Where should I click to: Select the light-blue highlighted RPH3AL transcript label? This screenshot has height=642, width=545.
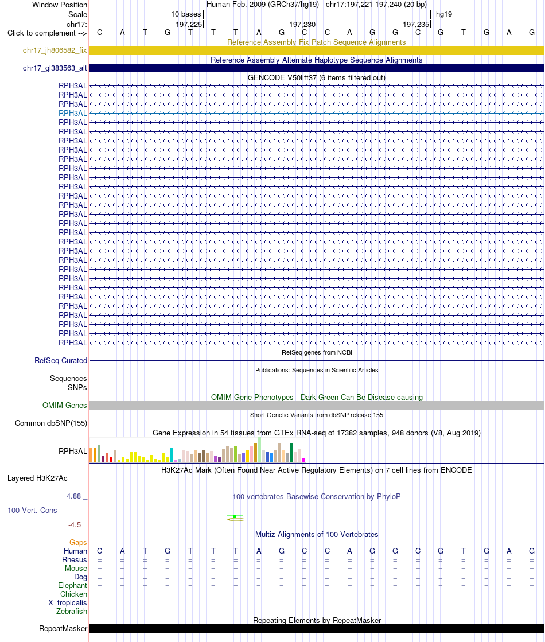coord(73,114)
